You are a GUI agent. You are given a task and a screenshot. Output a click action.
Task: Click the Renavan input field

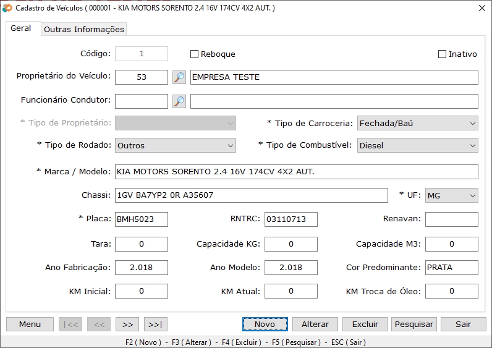(451, 219)
